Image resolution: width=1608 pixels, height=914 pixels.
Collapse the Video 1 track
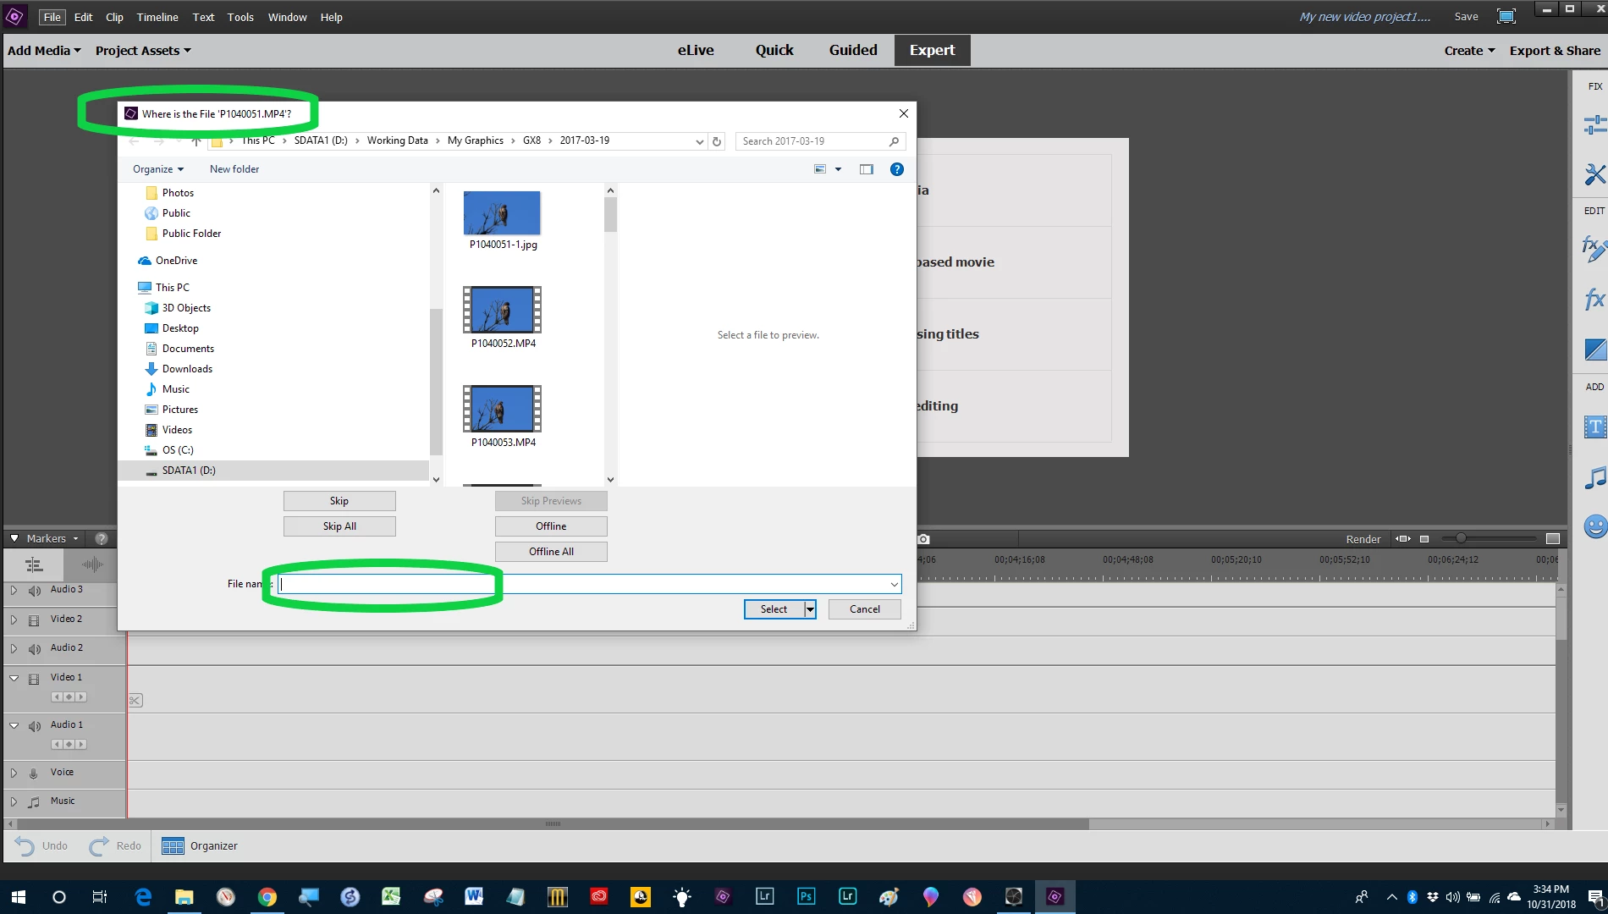[14, 678]
